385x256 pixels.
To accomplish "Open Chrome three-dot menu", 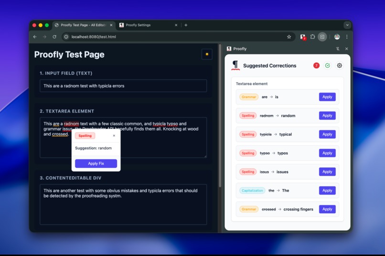I will click(x=347, y=37).
